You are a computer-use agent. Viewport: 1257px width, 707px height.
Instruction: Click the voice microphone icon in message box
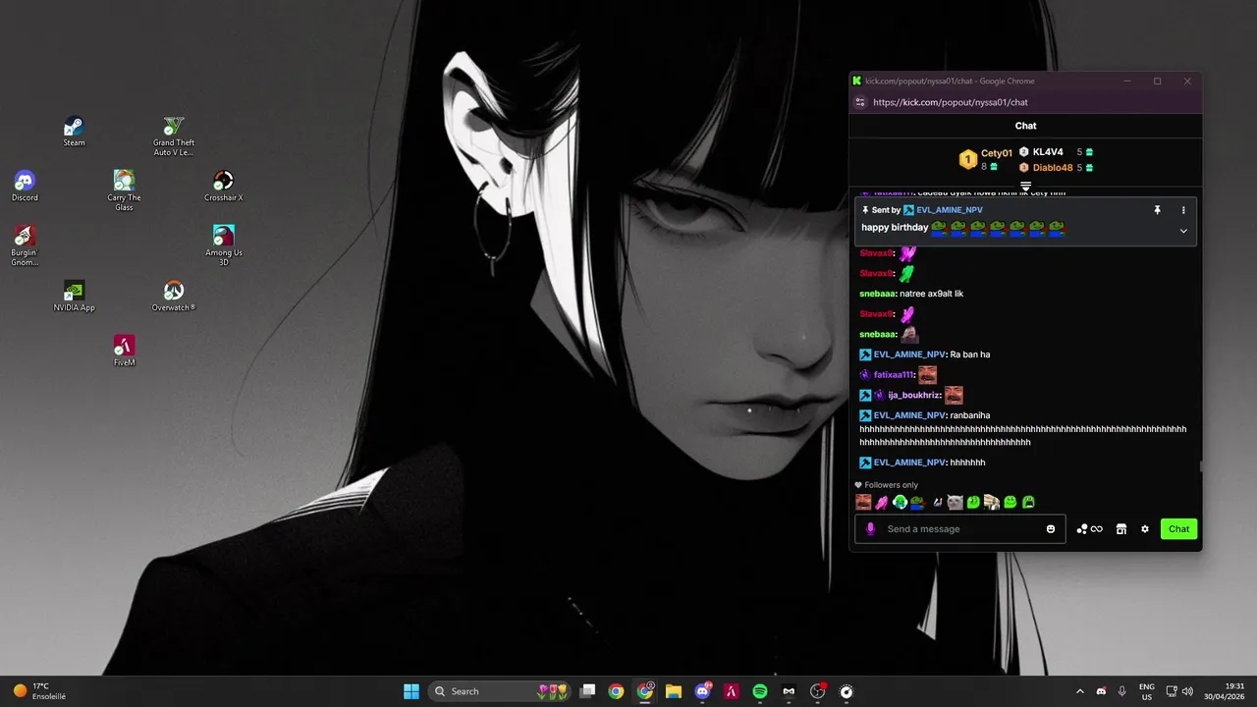click(870, 528)
